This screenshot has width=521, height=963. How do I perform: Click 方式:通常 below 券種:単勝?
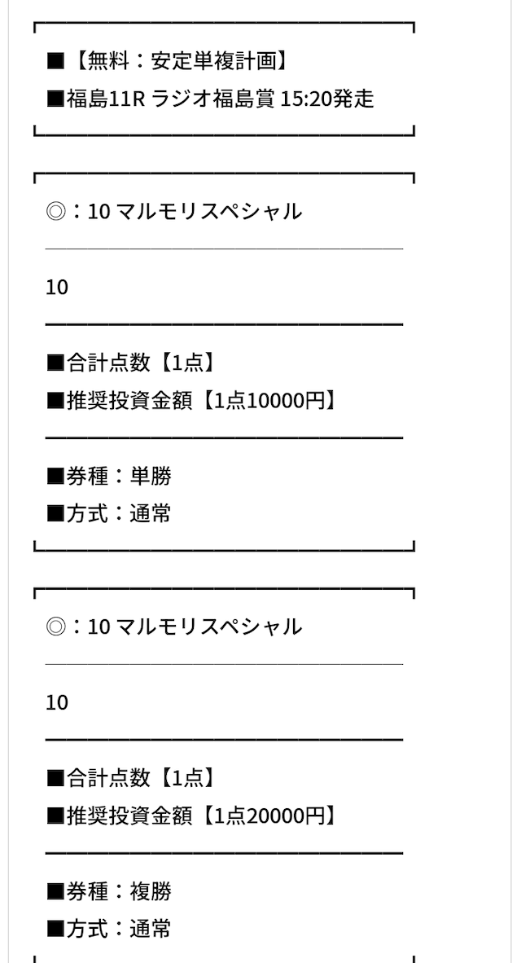click(109, 513)
